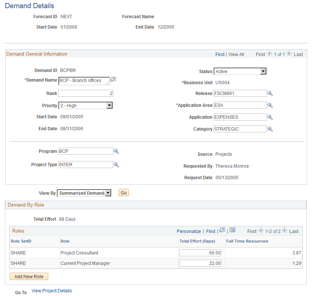Open the Release lookup magnifier
The image size is (318, 296).
[x=270, y=93]
